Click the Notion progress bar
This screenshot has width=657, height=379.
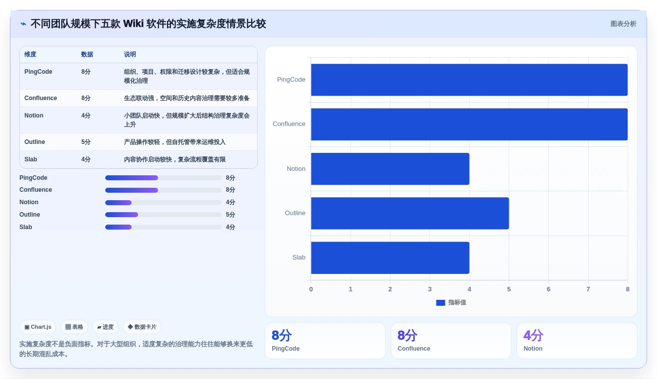(x=164, y=203)
